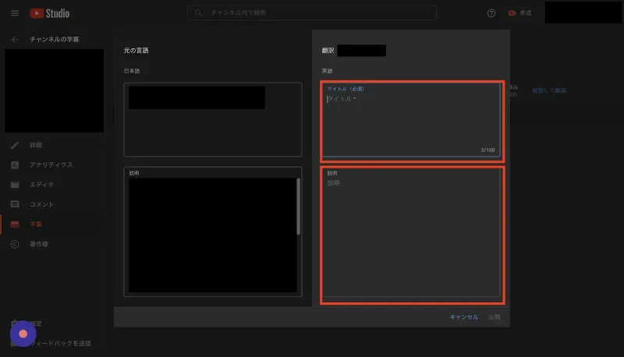Click フィードバックを送信 in the sidebar

pyautogui.click(x=60, y=343)
